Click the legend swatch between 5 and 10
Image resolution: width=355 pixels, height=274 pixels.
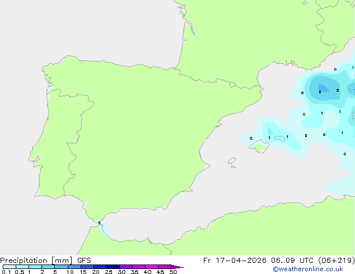tap(61, 267)
